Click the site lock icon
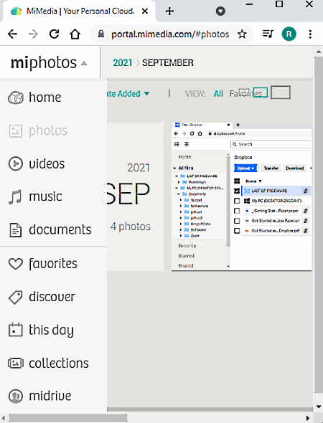The height and width of the screenshot is (423, 323). (x=101, y=34)
